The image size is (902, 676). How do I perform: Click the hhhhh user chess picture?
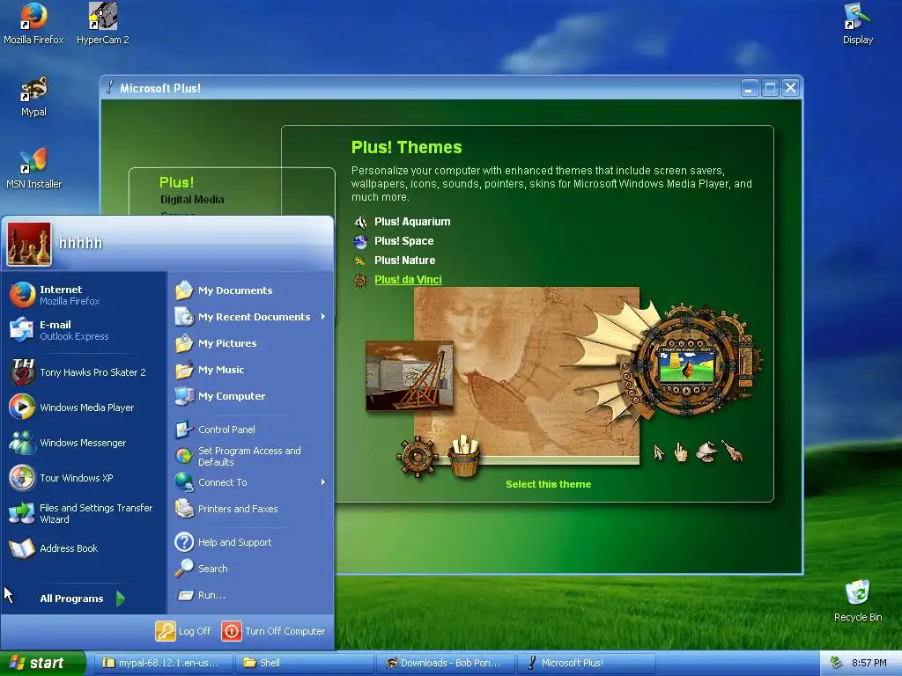coord(29,244)
